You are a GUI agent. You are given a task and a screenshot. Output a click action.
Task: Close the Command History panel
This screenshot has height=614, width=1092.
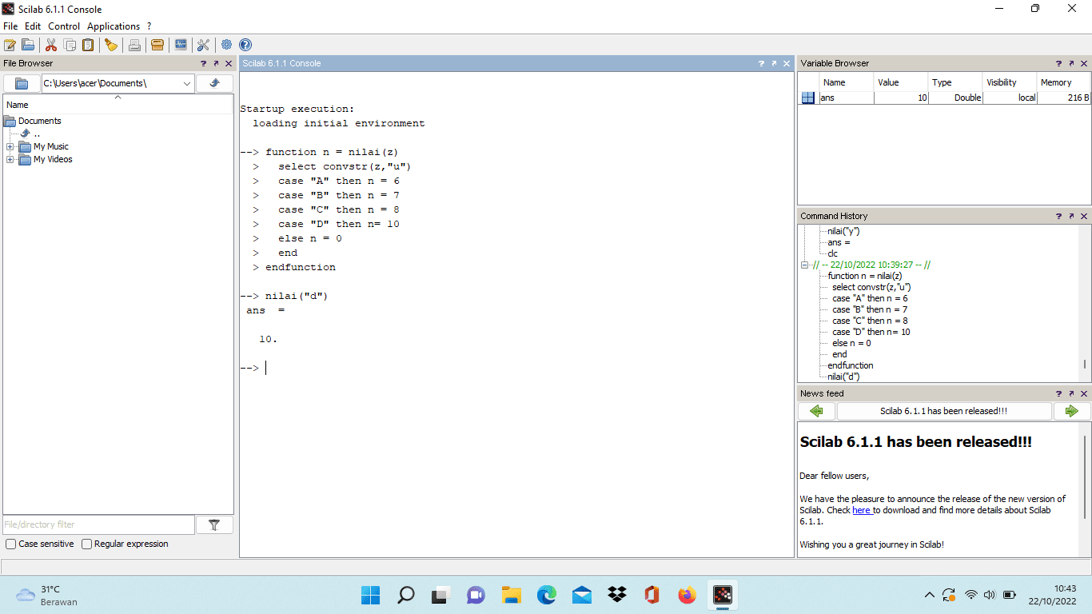coord(1084,216)
